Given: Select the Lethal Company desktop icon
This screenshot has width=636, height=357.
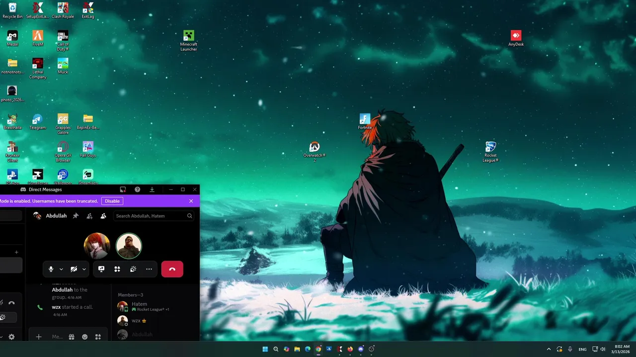Looking at the screenshot, I should [38, 68].
